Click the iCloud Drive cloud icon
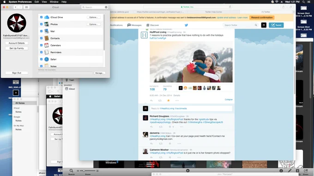 tap(47, 17)
